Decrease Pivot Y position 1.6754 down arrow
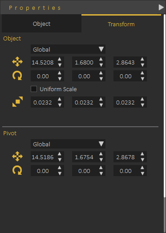The image size is (166, 233). click(101, 160)
